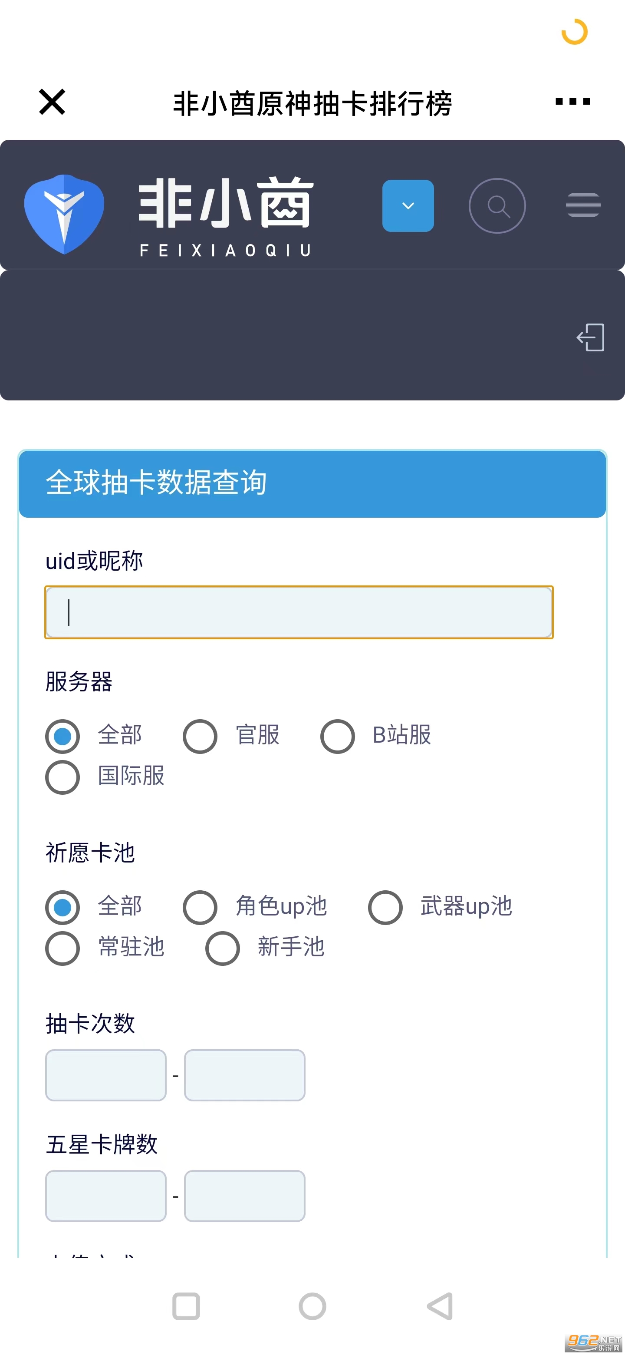625x1355 pixels.
Task: Open recent apps with square icon
Action: tap(186, 1306)
